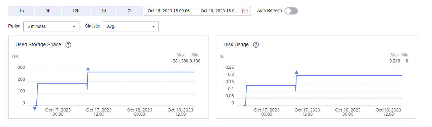Screen dimensions: 432x127
Task: Click max marker triangle on Used Storage chart
Action: pos(88,69)
